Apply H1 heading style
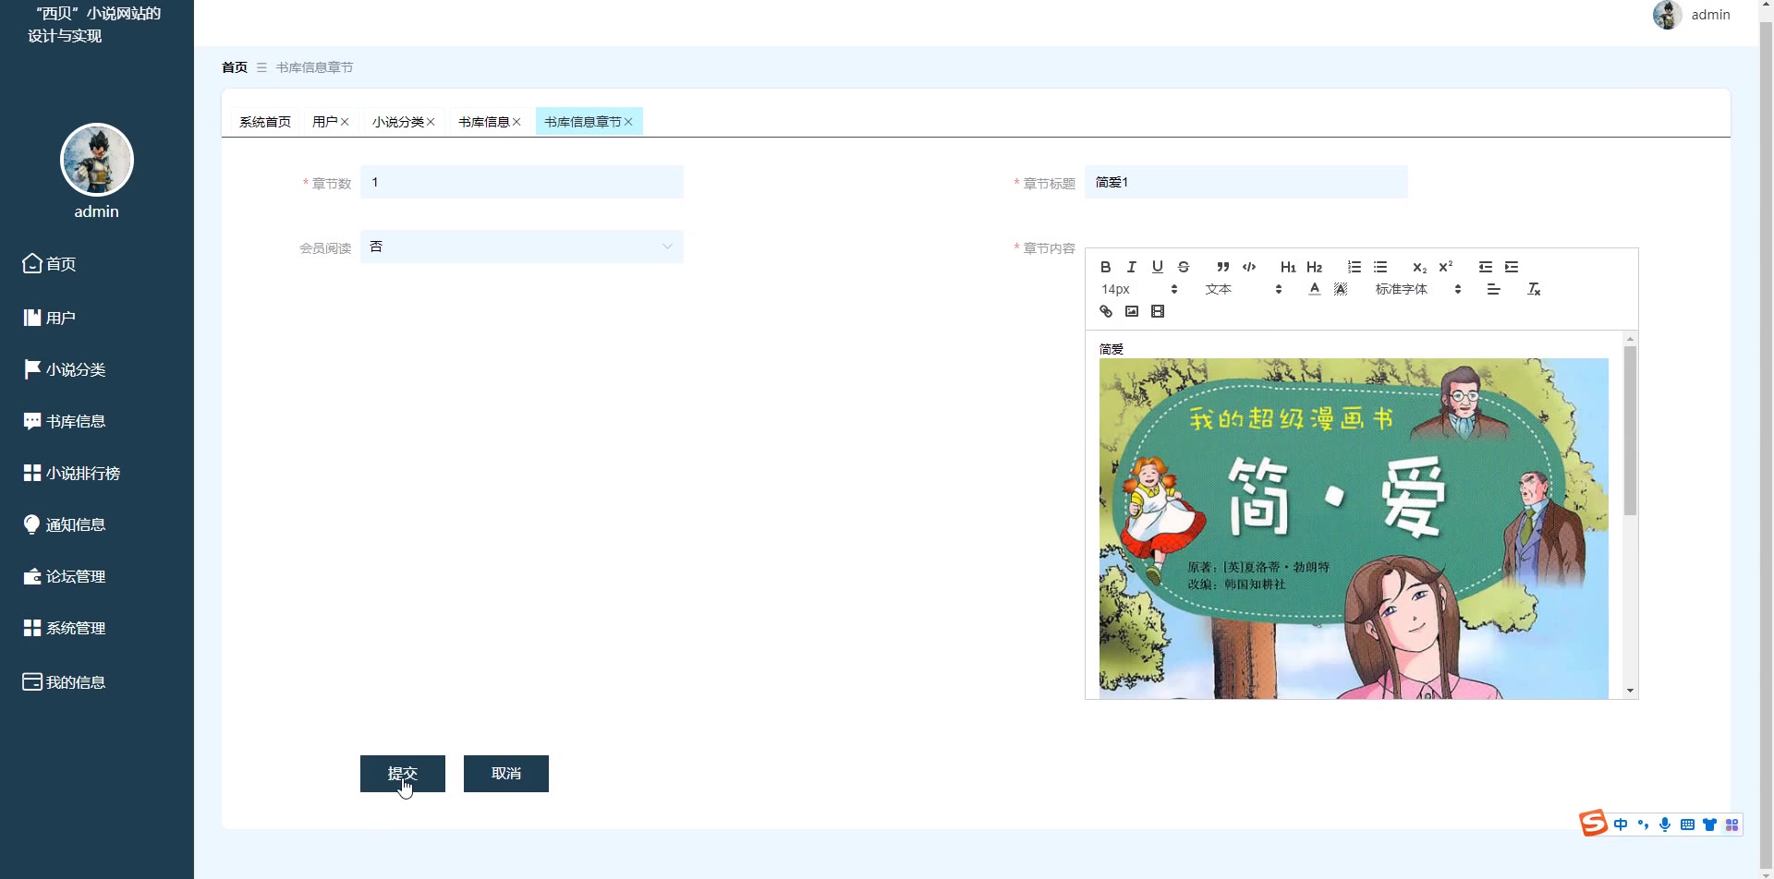Viewport: 1774px width, 879px height. coord(1288,267)
